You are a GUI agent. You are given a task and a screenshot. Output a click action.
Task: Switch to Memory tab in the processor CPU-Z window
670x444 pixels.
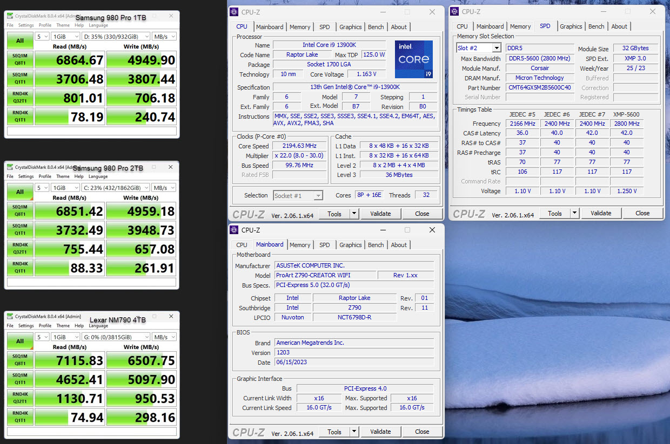(300, 27)
